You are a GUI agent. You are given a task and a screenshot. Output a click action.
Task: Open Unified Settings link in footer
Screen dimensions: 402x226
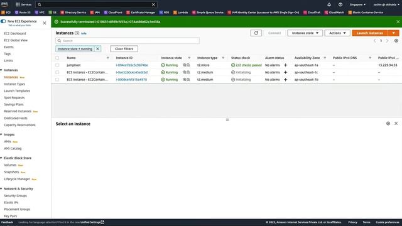[x=92, y=222]
